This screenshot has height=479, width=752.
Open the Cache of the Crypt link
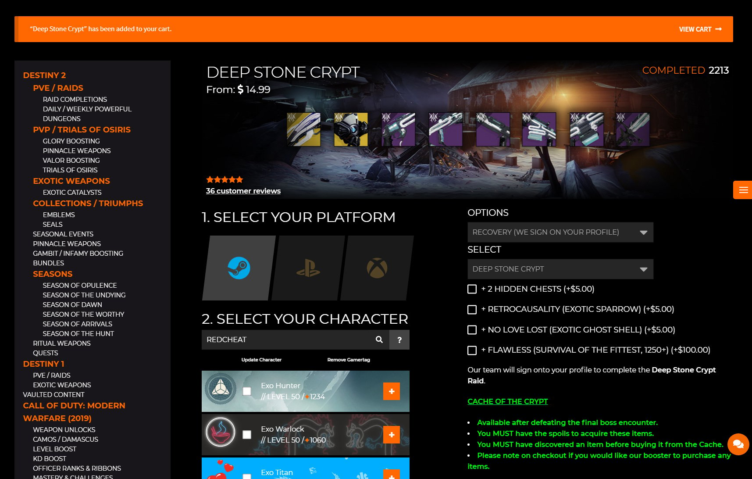coord(508,401)
